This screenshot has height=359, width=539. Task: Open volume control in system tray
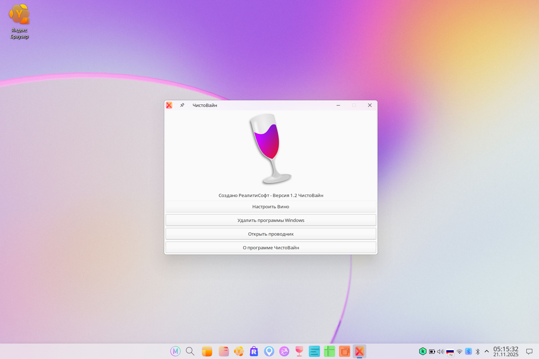coord(440,351)
